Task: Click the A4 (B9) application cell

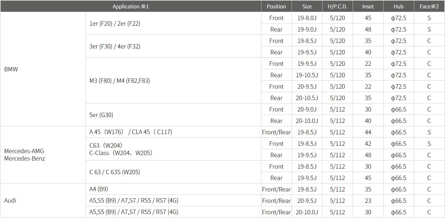Action: 98,189
